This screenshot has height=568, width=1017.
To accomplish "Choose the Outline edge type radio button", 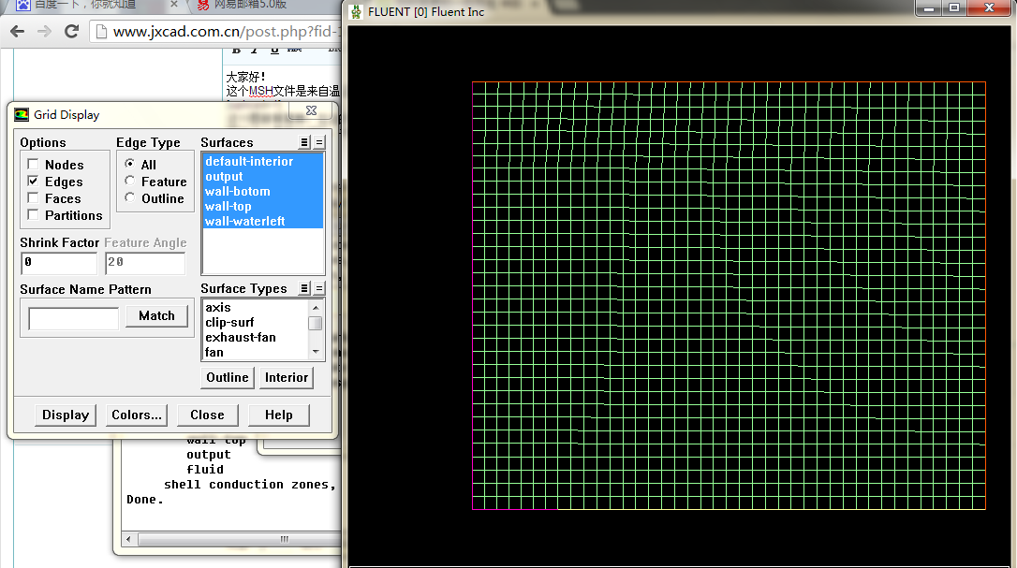I will (x=130, y=198).
